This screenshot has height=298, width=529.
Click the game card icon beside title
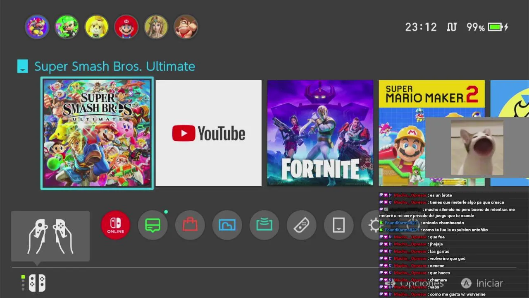[23, 67]
